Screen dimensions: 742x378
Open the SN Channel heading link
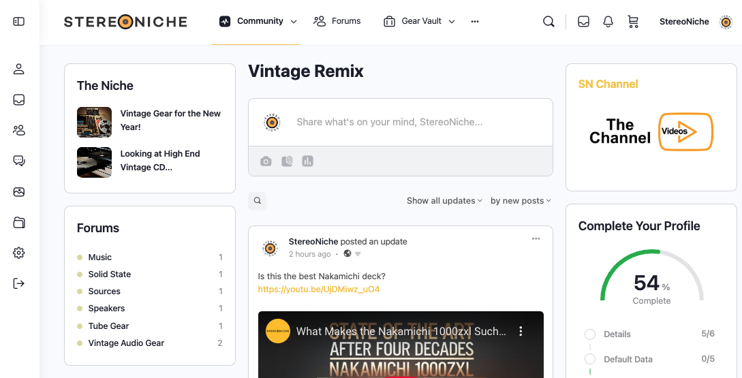click(608, 84)
